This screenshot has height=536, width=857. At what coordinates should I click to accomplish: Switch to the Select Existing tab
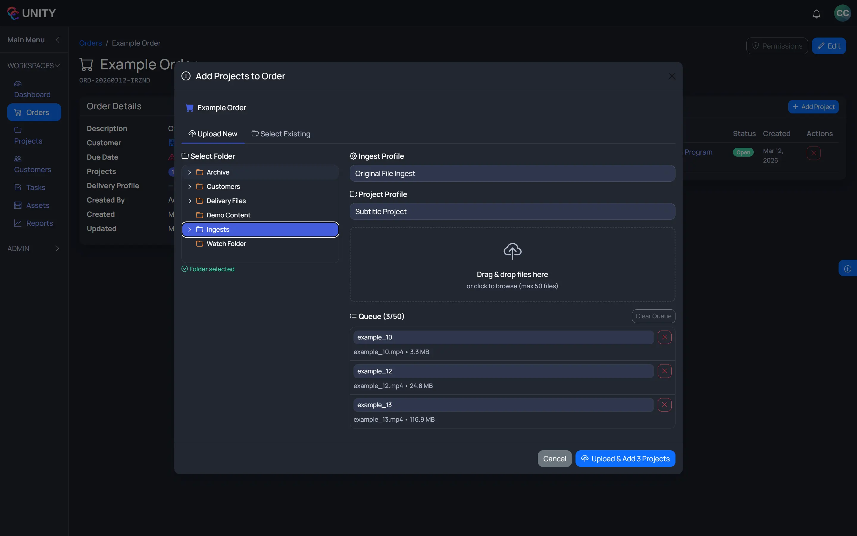coord(281,134)
